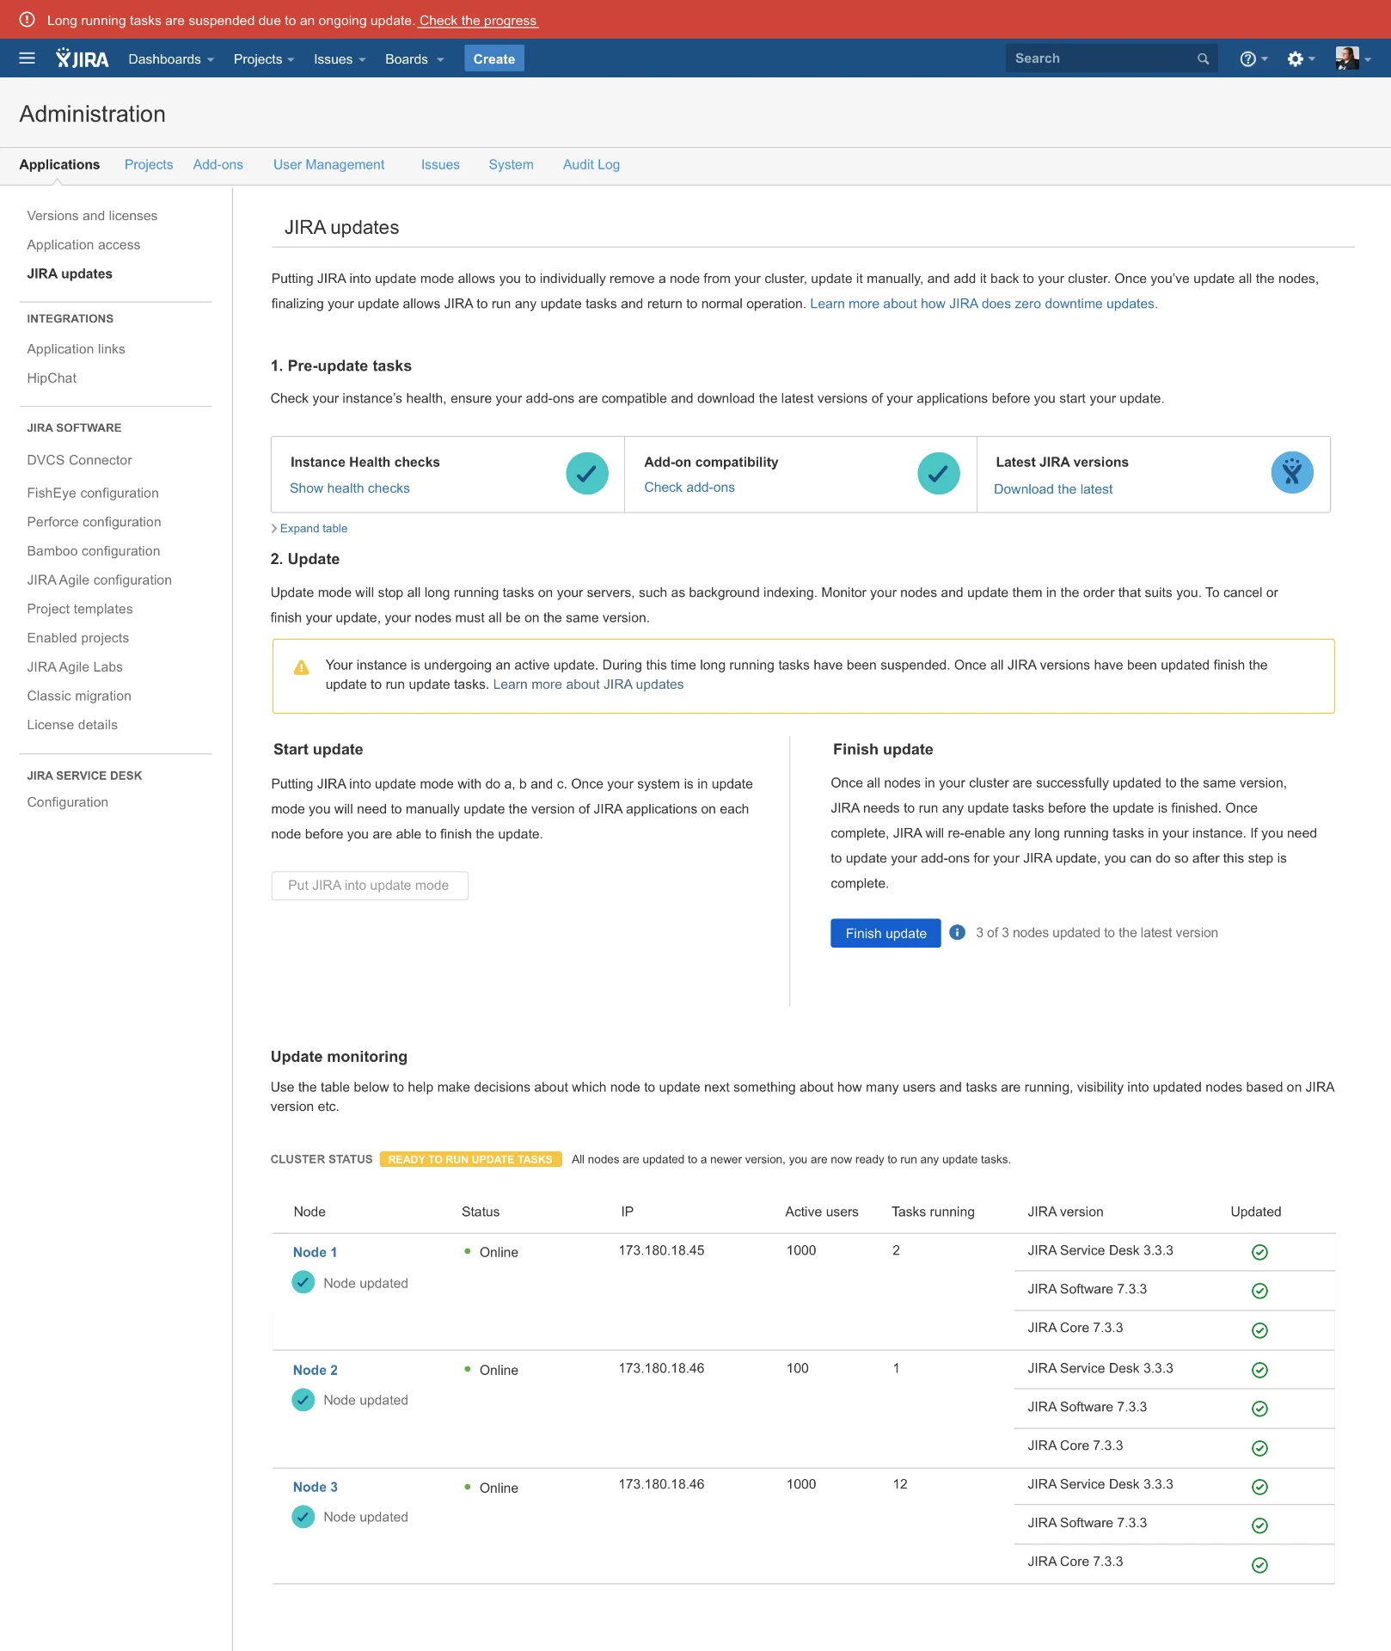
Task: Click Add-on compatibility checkmark icon
Action: [939, 474]
